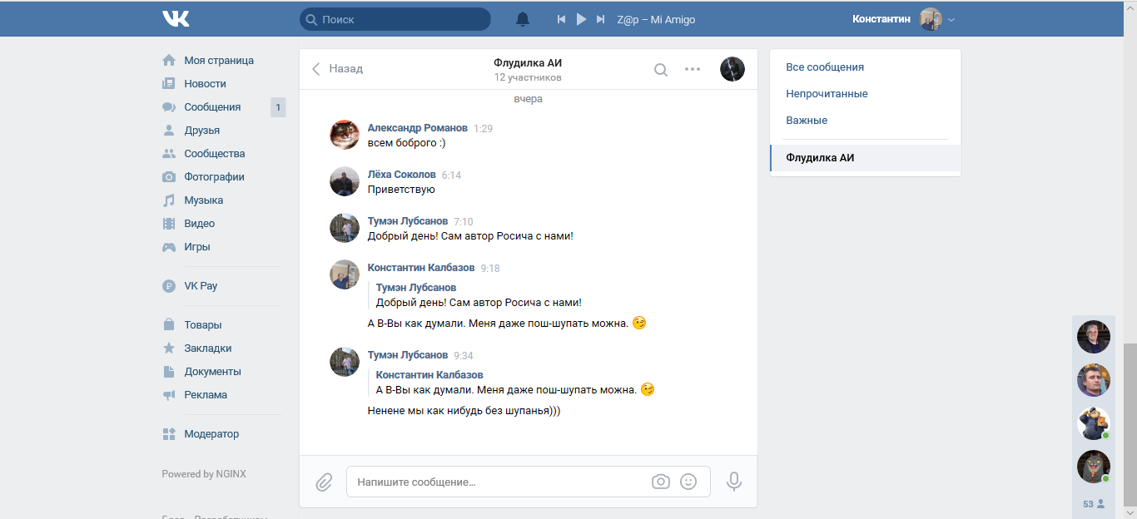Open the chat actions three-dots menu

(x=693, y=69)
